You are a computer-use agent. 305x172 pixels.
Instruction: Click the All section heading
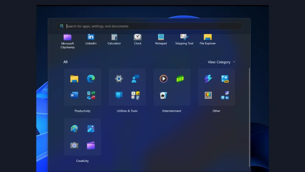65,62
